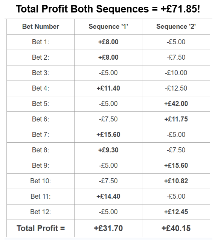
Task: Click the Total Profit = row label
Action: [x=41, y=228]
